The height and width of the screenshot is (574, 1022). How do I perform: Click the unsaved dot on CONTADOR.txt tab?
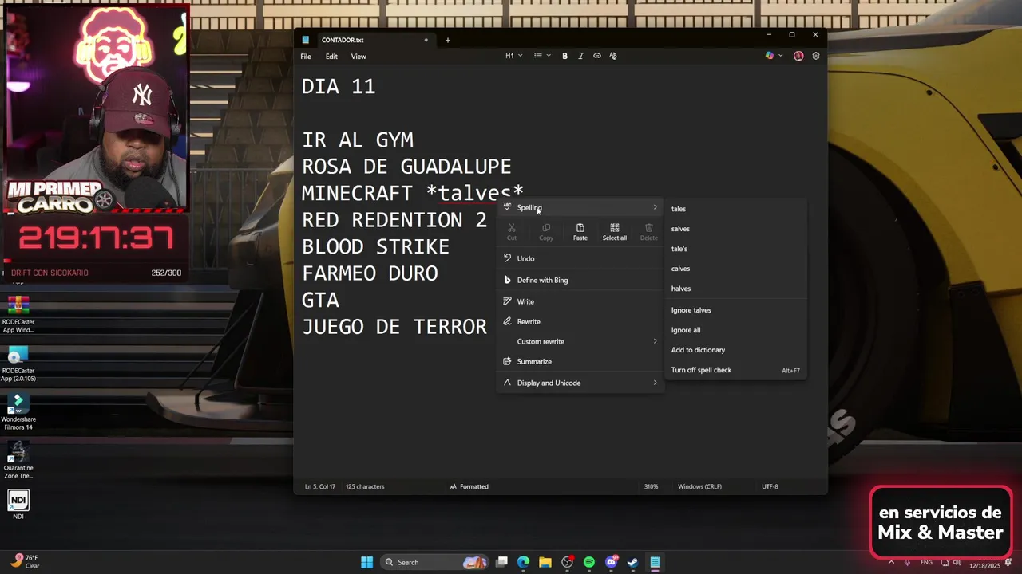coord(426,40)
